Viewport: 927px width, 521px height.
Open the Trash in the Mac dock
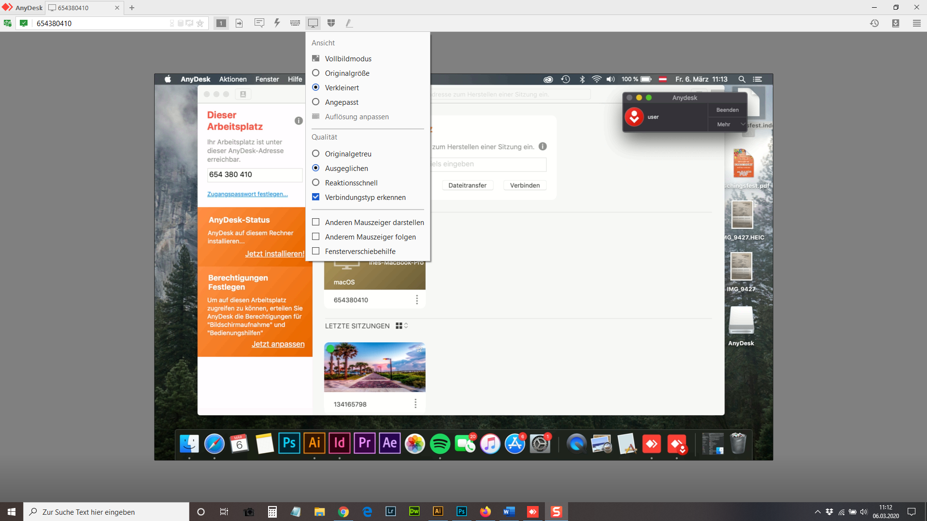click(x=738, y=443)
